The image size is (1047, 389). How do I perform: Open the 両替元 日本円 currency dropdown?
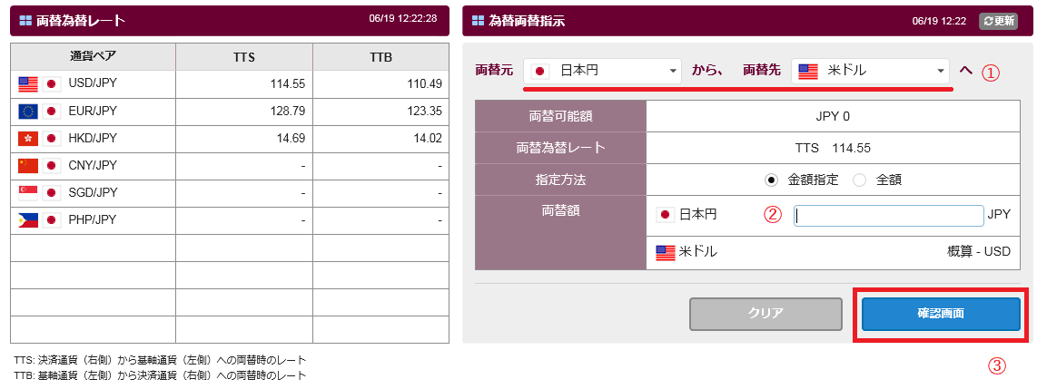[603, 71]
